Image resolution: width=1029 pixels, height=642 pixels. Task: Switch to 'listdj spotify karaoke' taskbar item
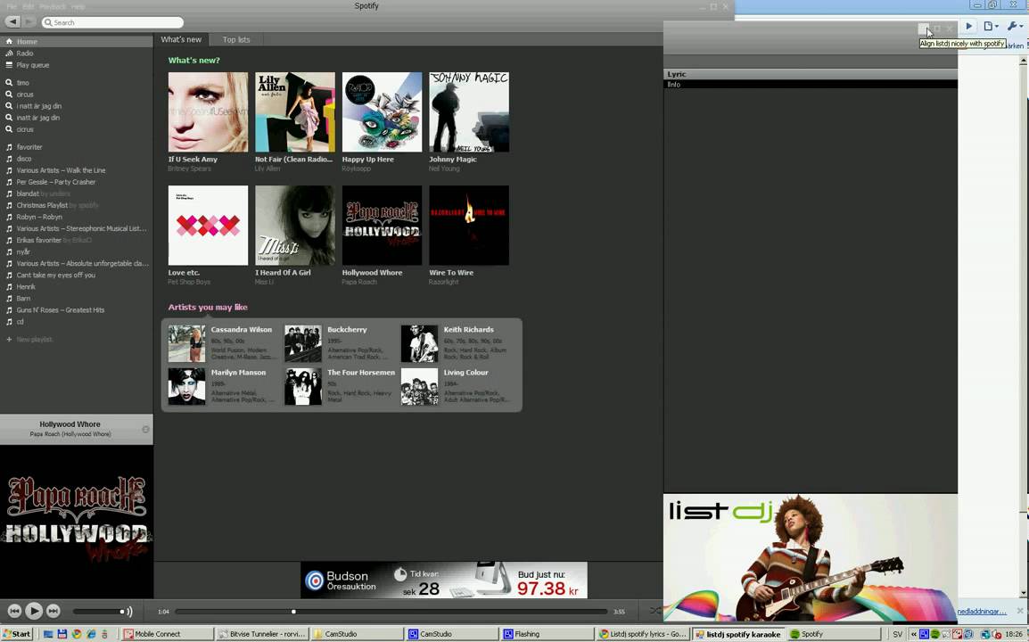coord(738,634)
